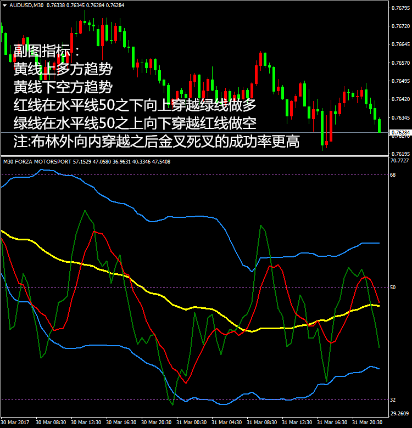Click the 31 Mar 00:30 time label

click(x=192, y=423)
